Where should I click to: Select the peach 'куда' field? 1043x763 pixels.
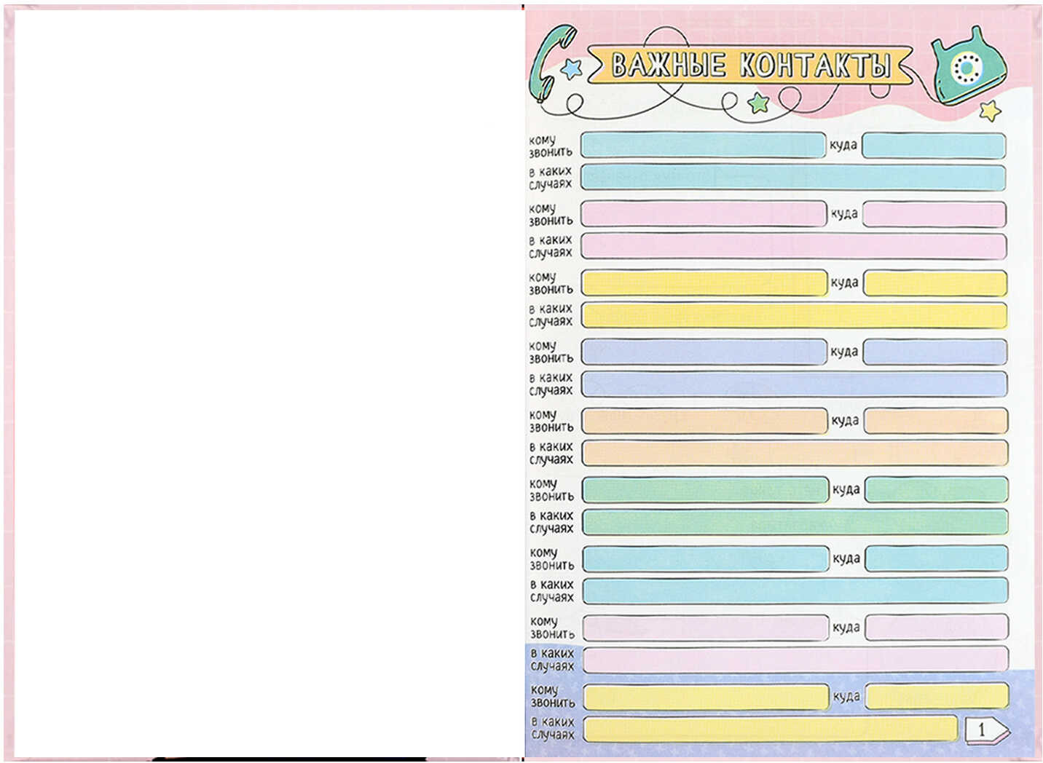[935, 421]
